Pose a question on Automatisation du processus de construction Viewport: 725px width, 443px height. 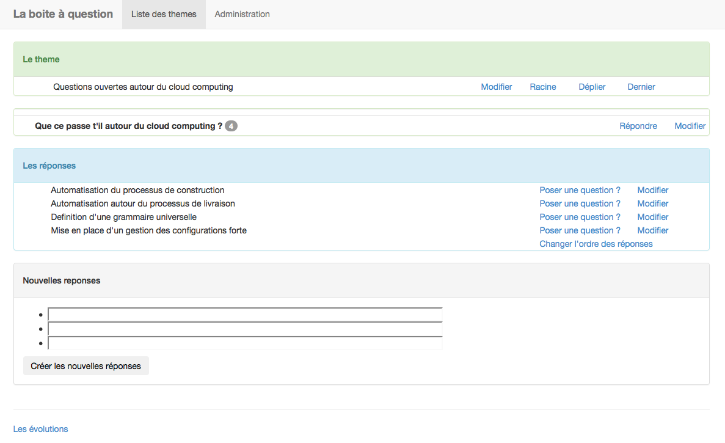coord(580,190)
